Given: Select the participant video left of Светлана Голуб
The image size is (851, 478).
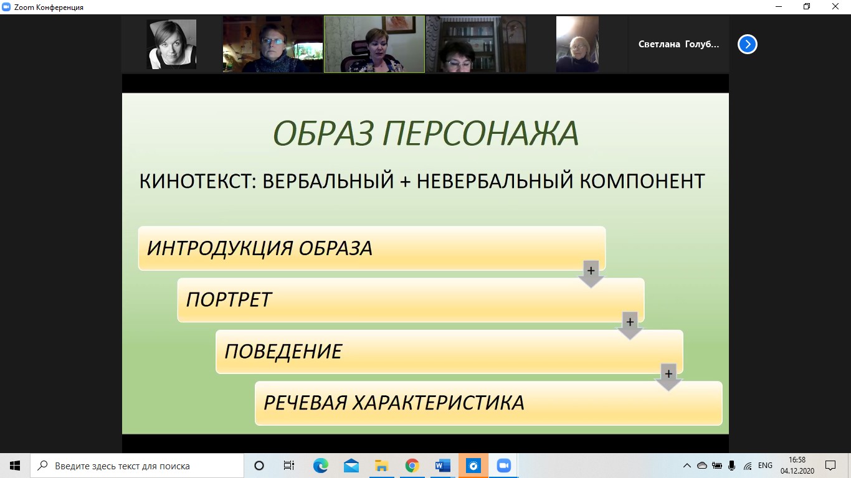Looking at the screenshot, I should 577,44.
